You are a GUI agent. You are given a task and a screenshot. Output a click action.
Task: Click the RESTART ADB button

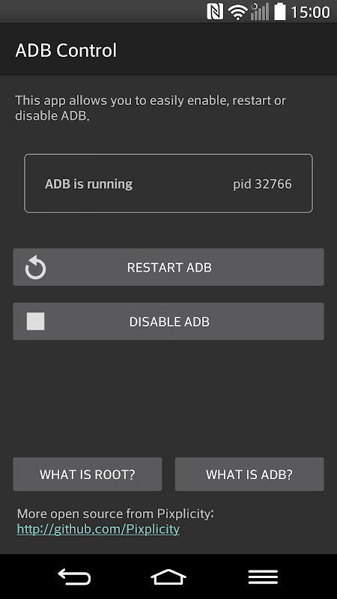click(168, 267)
